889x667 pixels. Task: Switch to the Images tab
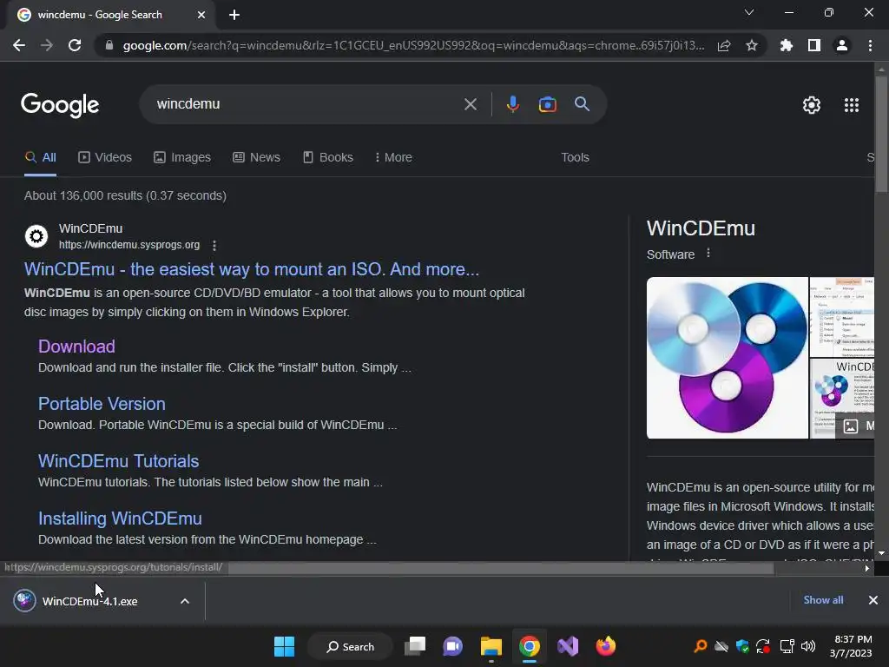[x=182, y=158]
